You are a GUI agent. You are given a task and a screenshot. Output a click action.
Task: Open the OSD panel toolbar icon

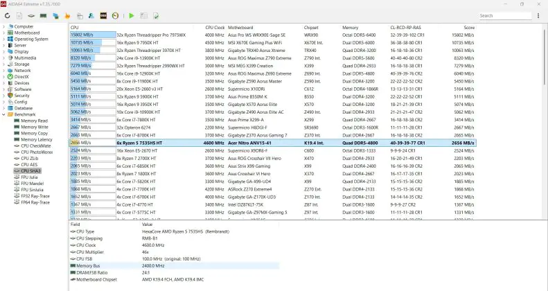tap(103, 16)
